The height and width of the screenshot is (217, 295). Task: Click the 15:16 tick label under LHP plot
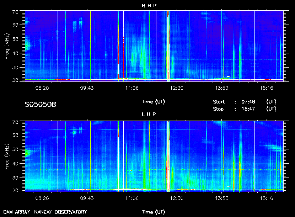point(267,198)
